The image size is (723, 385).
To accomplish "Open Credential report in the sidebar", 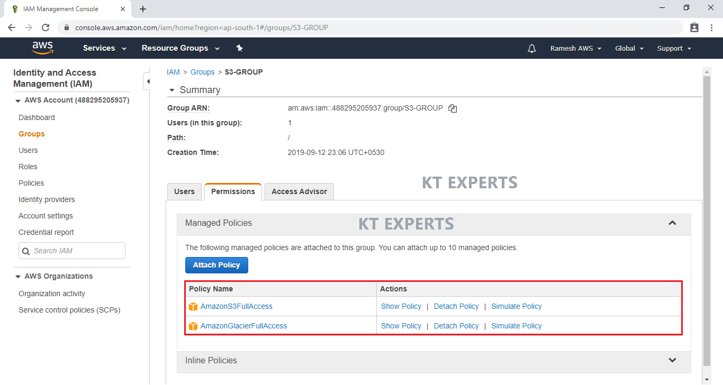I will 46,232.
